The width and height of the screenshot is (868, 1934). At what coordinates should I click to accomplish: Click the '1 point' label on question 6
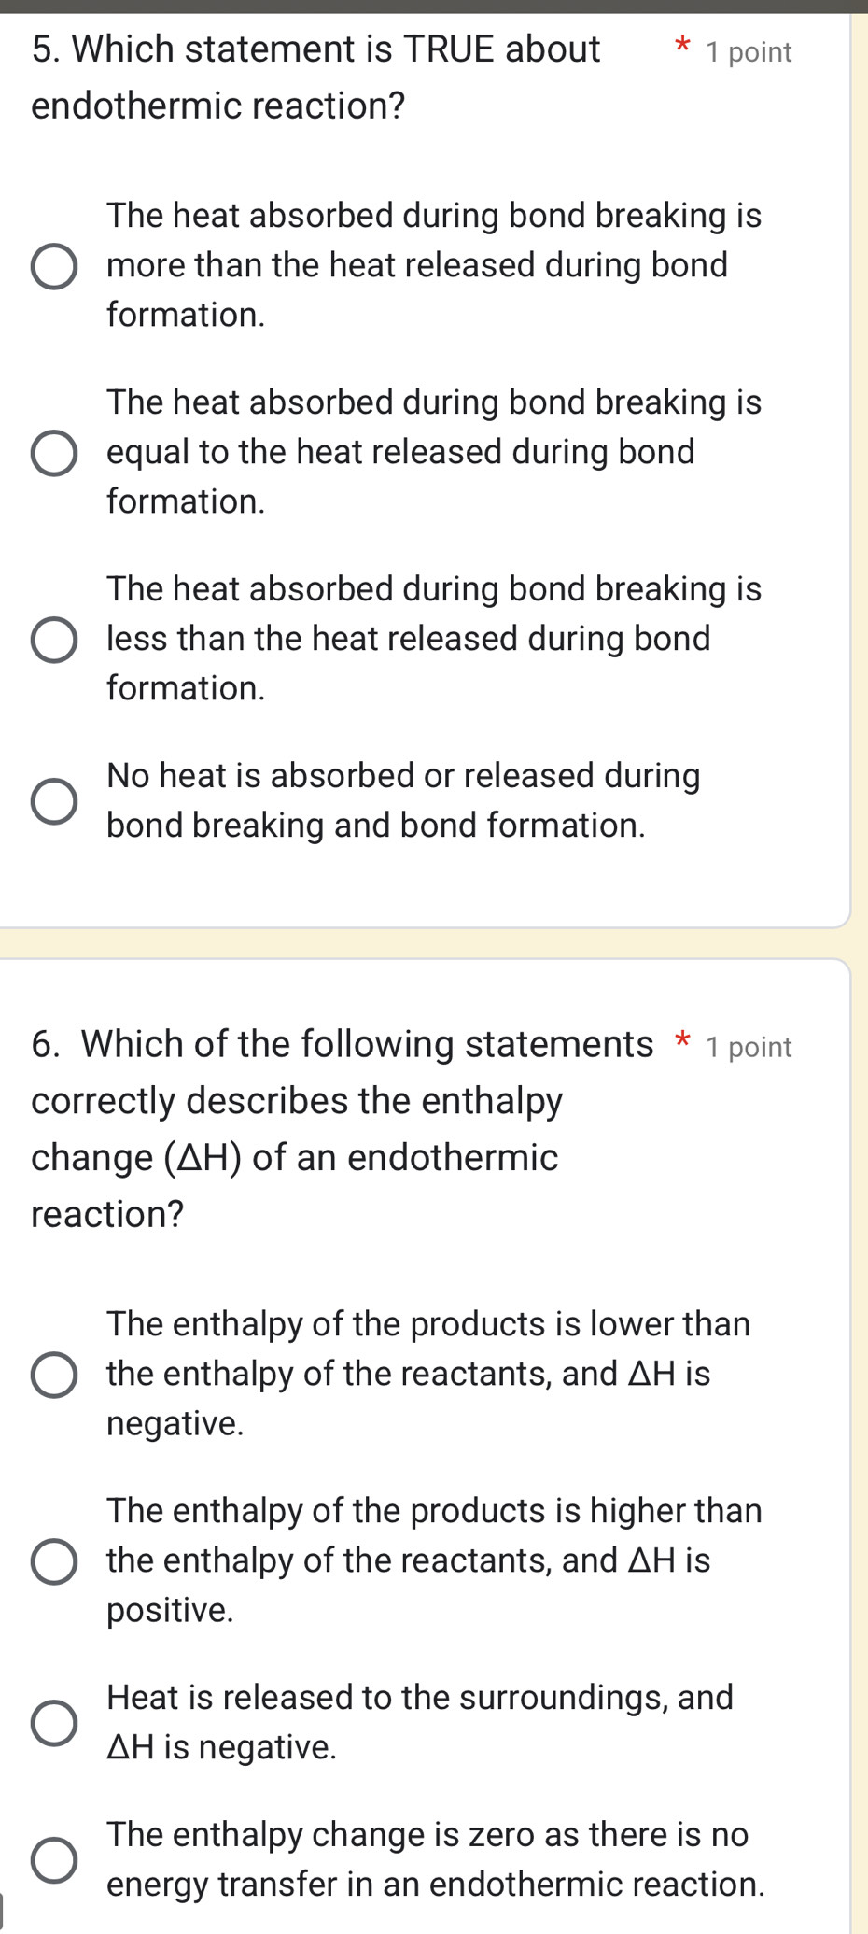[749, 1046]
